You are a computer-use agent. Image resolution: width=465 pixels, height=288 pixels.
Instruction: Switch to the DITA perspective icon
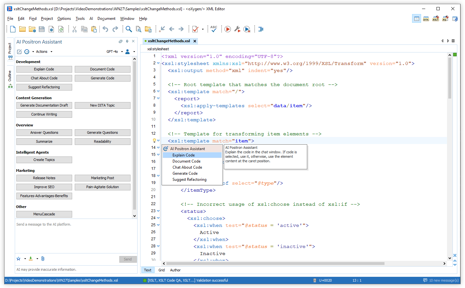coord(426,19)
